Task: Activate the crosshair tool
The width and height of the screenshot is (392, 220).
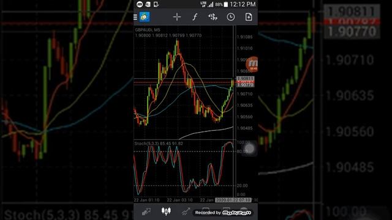Action: [177, 17]
